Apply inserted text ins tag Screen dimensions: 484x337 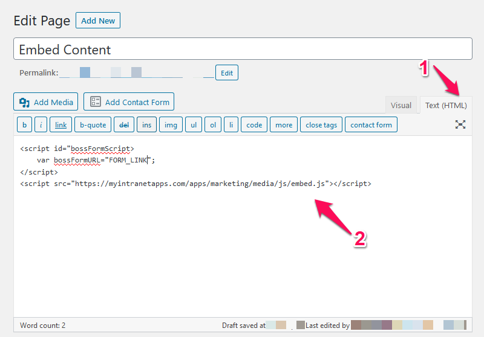pos(146,125)
